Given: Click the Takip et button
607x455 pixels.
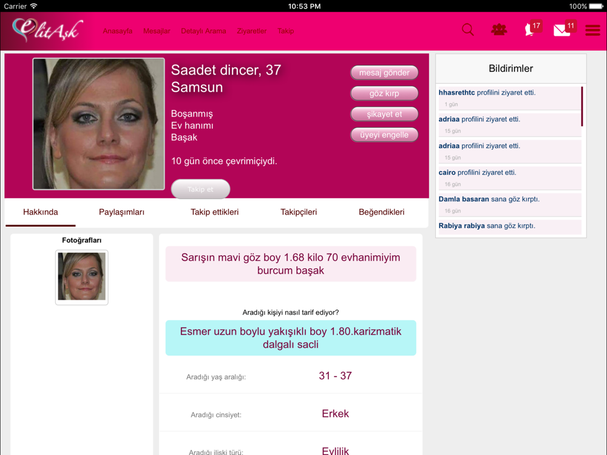Looking at the screenshot, I should [200, 189].
